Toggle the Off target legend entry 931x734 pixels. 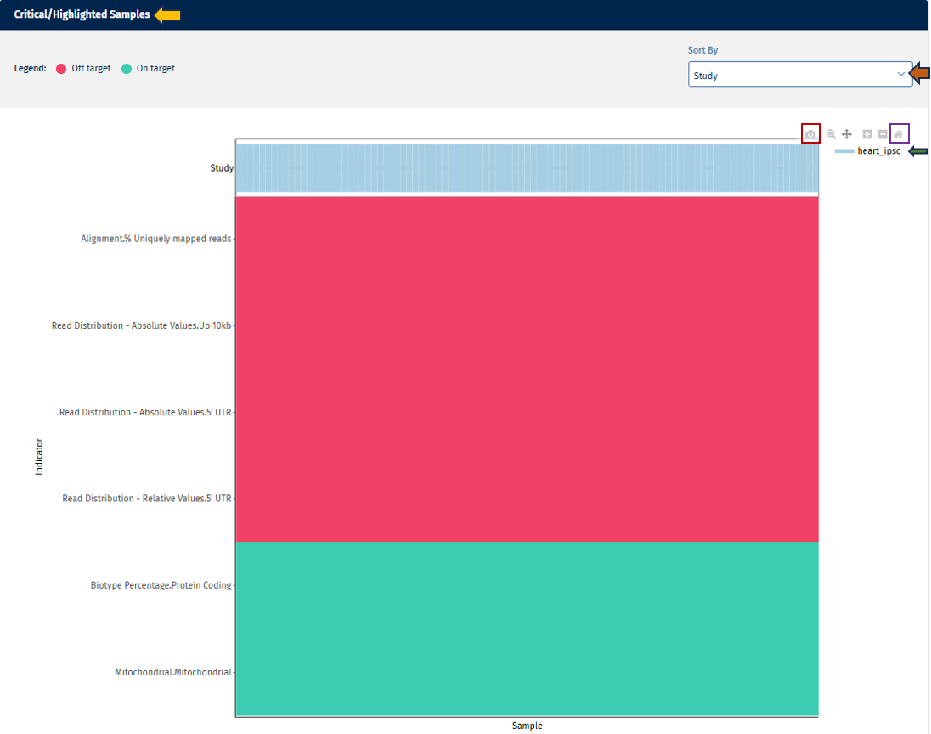82,68
